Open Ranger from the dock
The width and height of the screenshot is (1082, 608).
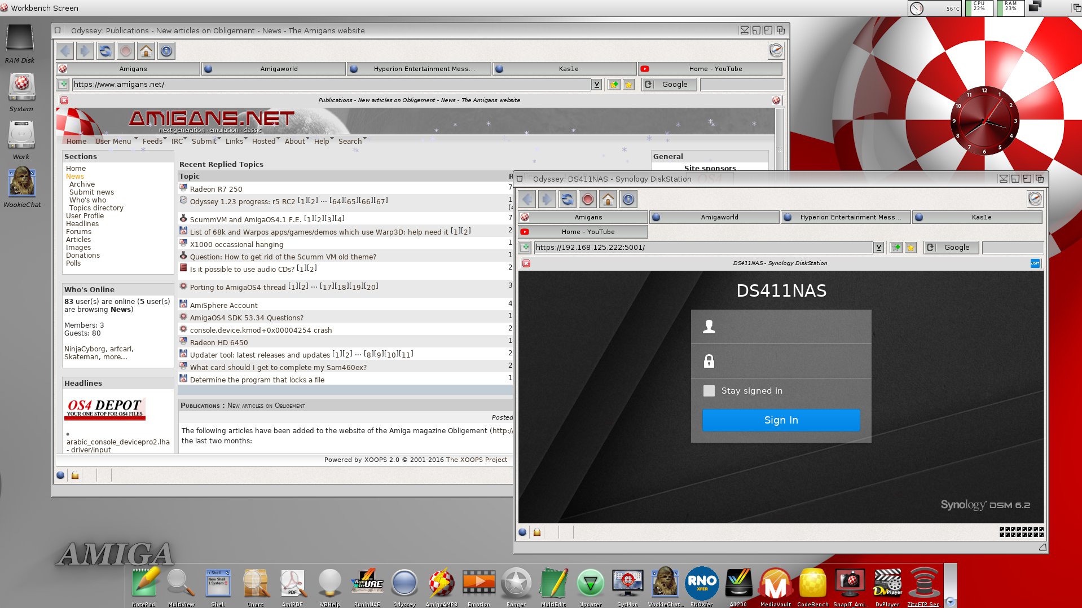pyautogui.click(x=516, y=584)
